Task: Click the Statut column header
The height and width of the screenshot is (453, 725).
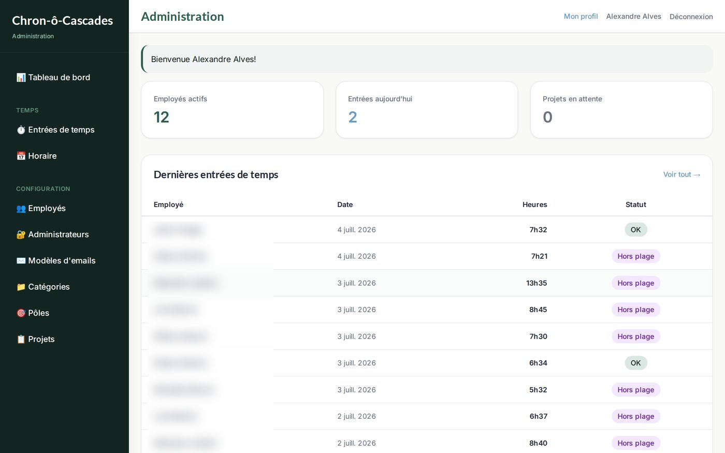Action: tap(635, 204)
